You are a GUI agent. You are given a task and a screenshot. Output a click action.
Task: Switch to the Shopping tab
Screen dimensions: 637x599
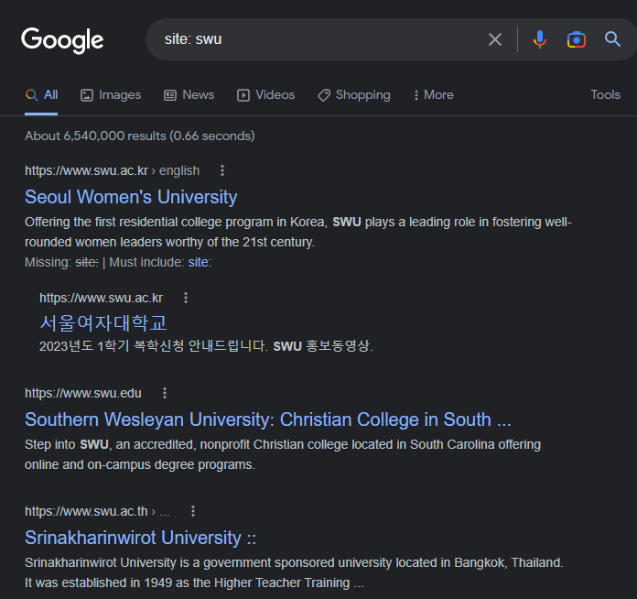pyautogui.click(x=354, y=94)
